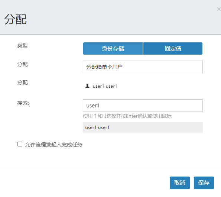221x197 pixels.
Task: Click the 允许流程发起人完成任务 label text
Action: tap(54, 145)
